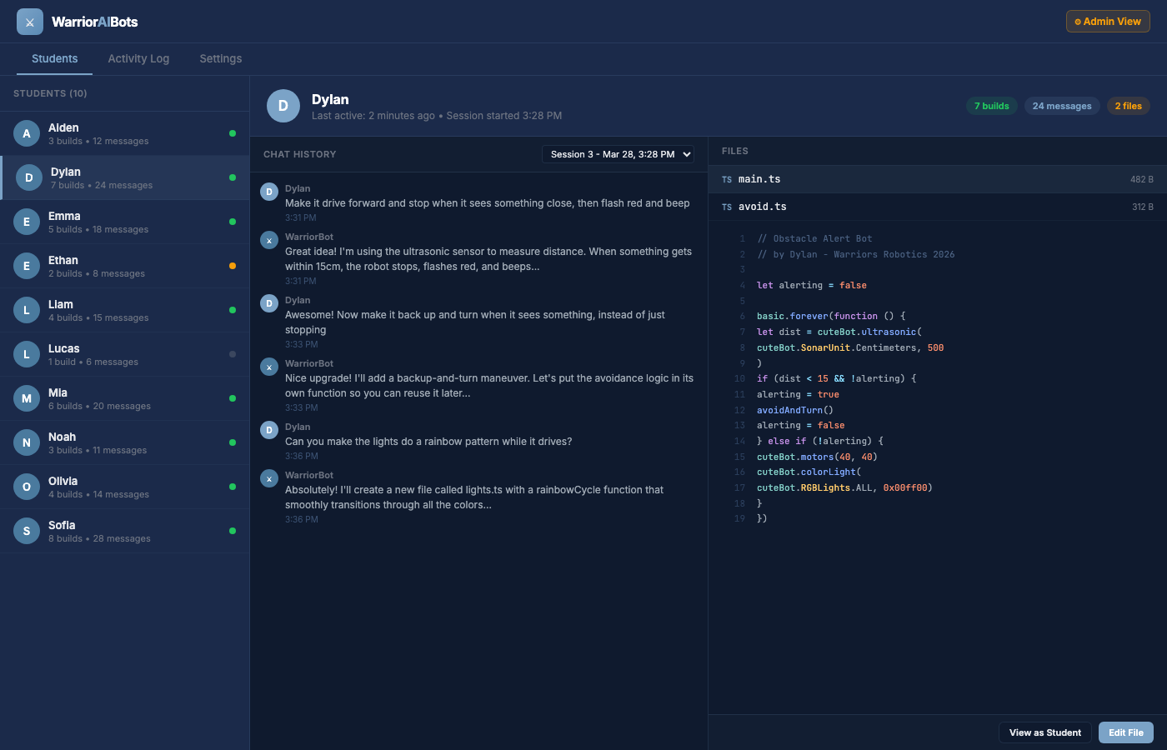Viewport: 1167px width, 750px height.
Task: Open the Settings tab
Action: [x=220, y=58]
